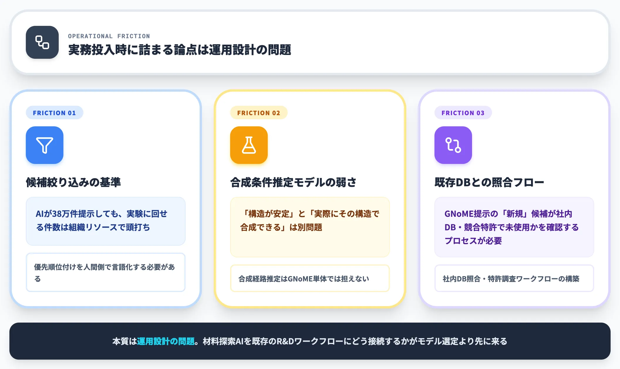620x369 pixels.
Task: Click the title 実務投入時に詰まる論点は運用設計の問題
Action: [x=180, y=50]
